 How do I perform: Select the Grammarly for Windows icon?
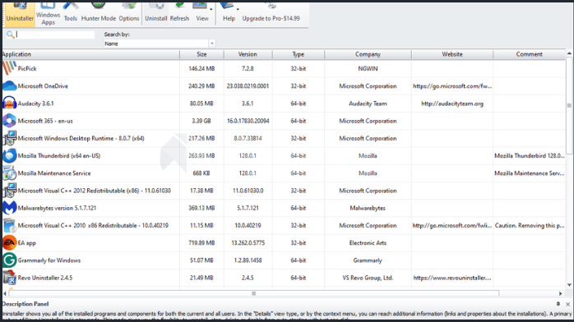click(10, 260)
